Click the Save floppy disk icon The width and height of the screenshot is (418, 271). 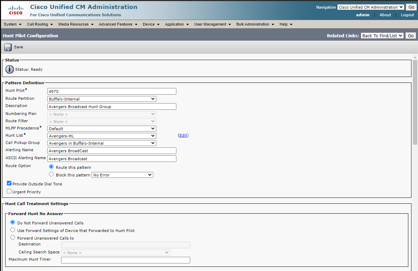point(8,47)
